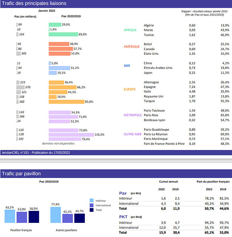Image resolution: width=232 pixels, height=237 pixels.
Task: Click the Émirats Arabes Unis 51,2% bar
Action: tap(59, 68)
